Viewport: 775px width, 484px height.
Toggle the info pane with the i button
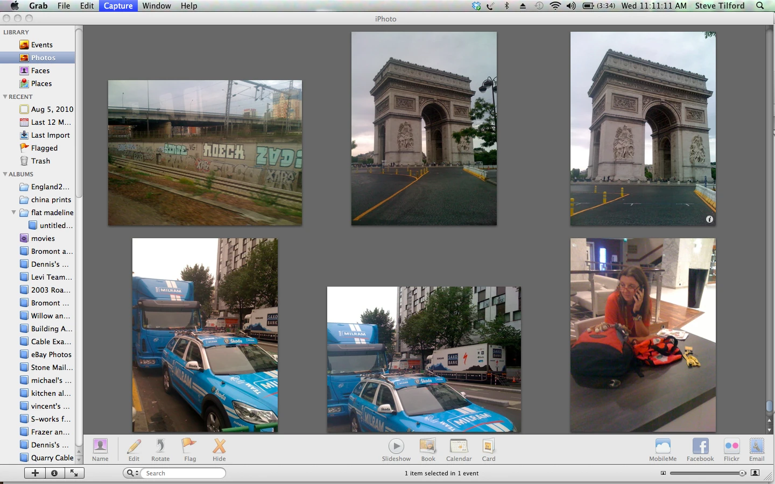pos(54,473)
